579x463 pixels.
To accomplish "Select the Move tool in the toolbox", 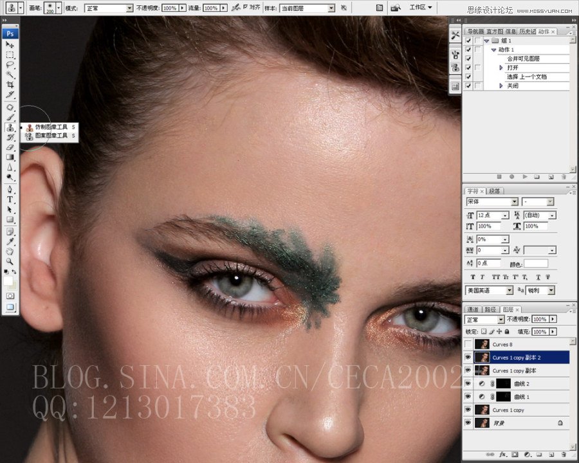I will 10,44.
